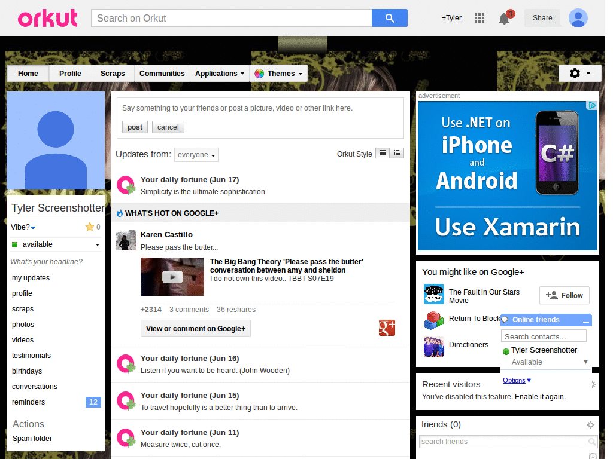Follow The Fault in Our Stars Movie
The width and height of the screenshot is (613, 459).
pos(565,295)
